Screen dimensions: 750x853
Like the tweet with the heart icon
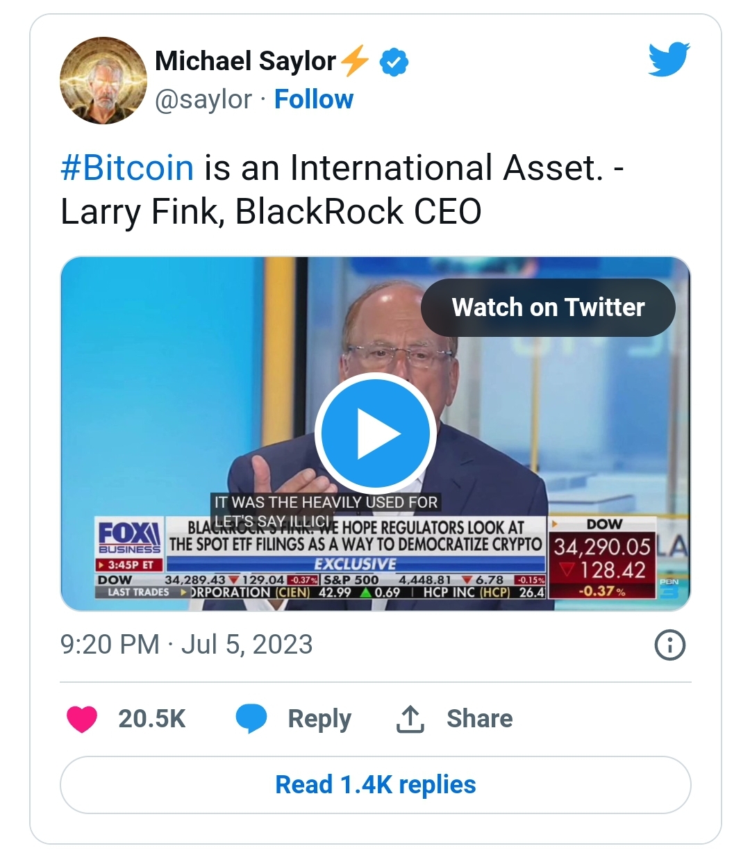pyautogui.click(x=82, y=719)
